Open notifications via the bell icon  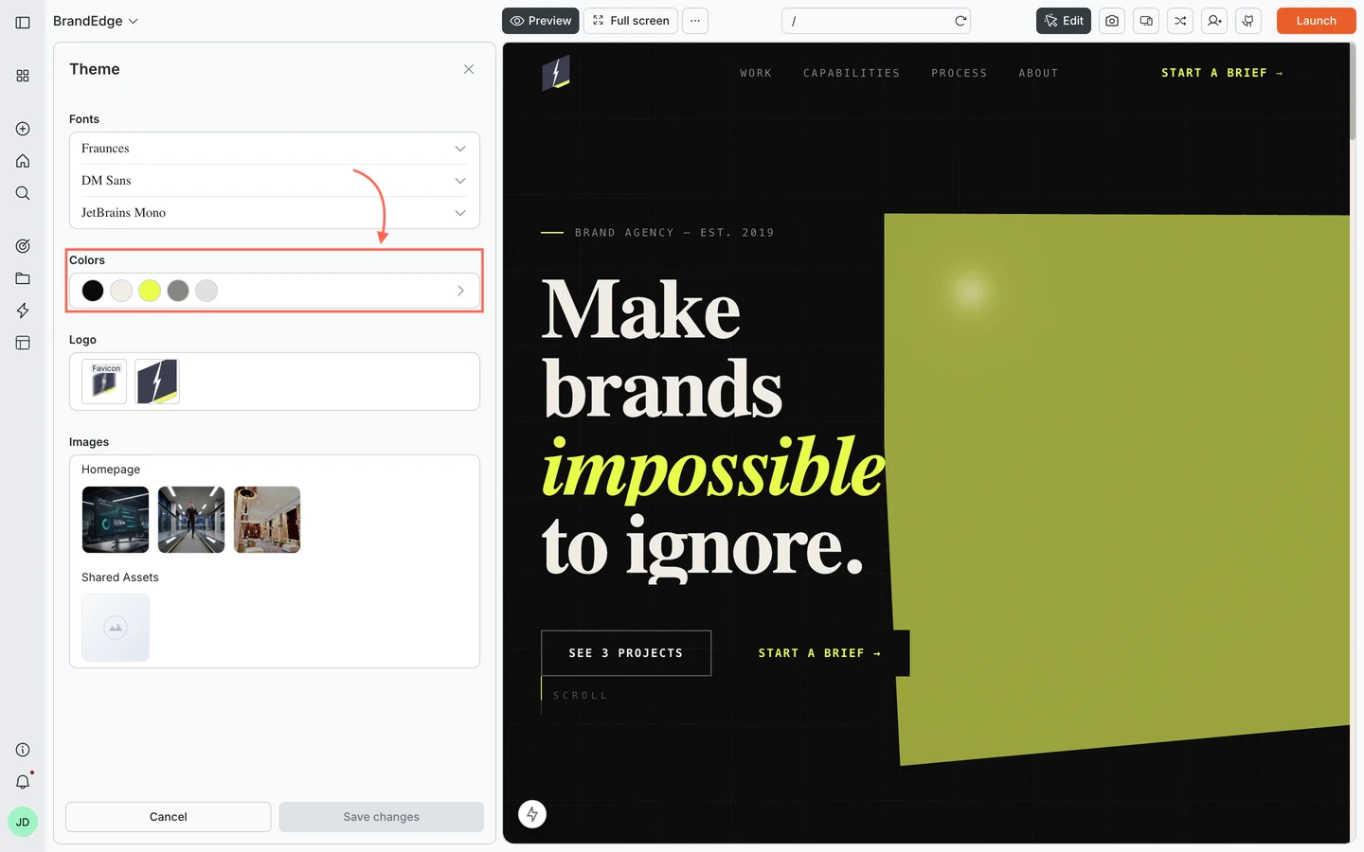click(x=22, y=782)
